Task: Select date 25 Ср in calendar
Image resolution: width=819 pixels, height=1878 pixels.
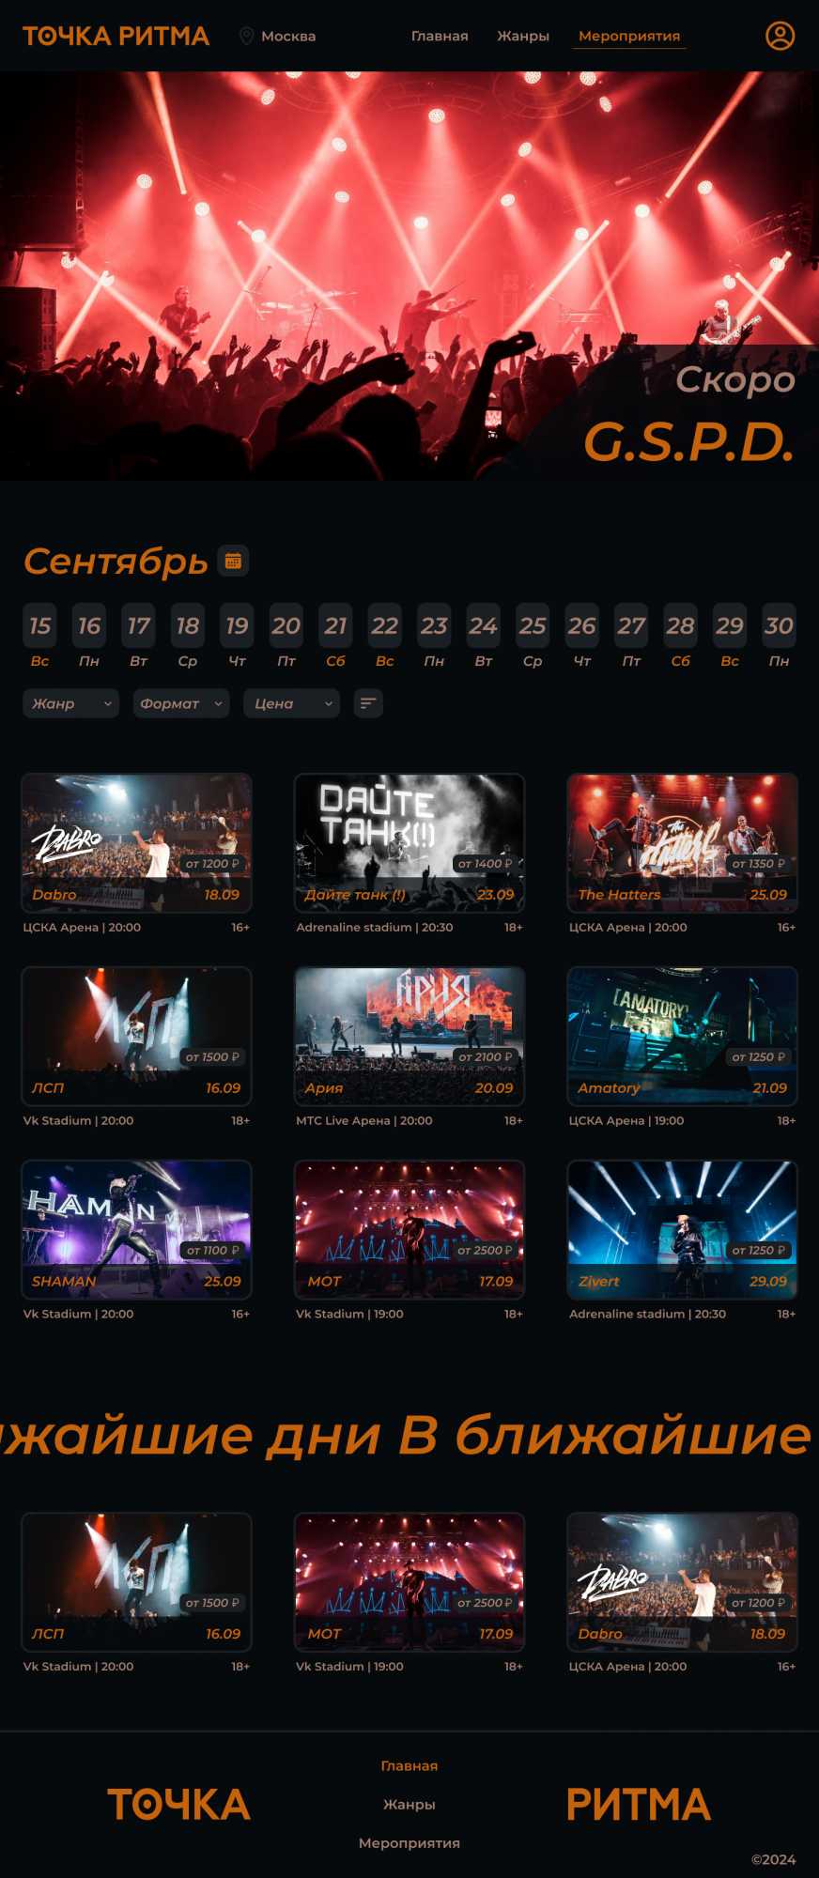Action: (x=533, y=637)
